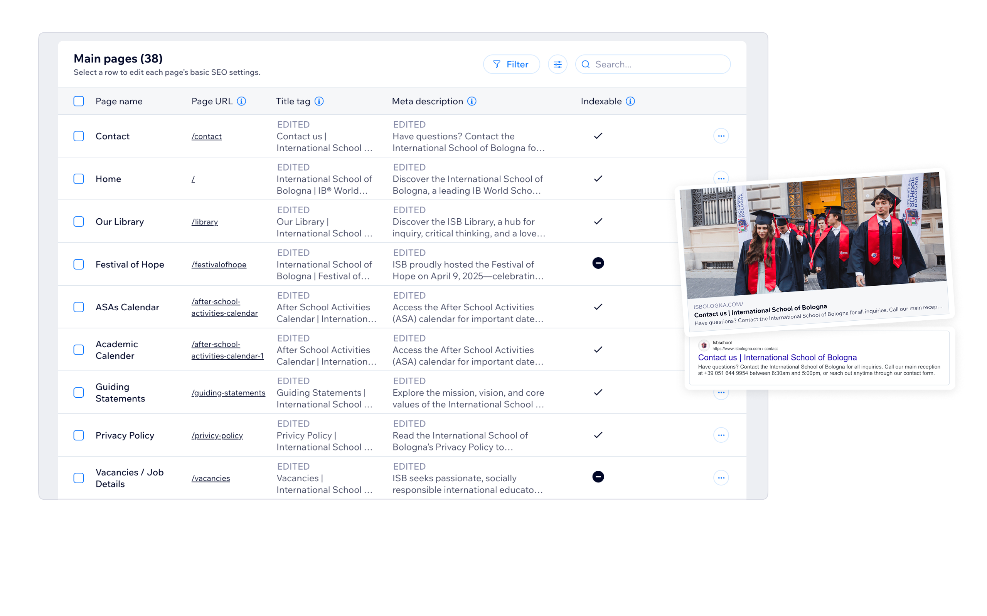The image size is (987, 616).
Task: Click the Our Library meta description text
Action: tap(468, 228)
